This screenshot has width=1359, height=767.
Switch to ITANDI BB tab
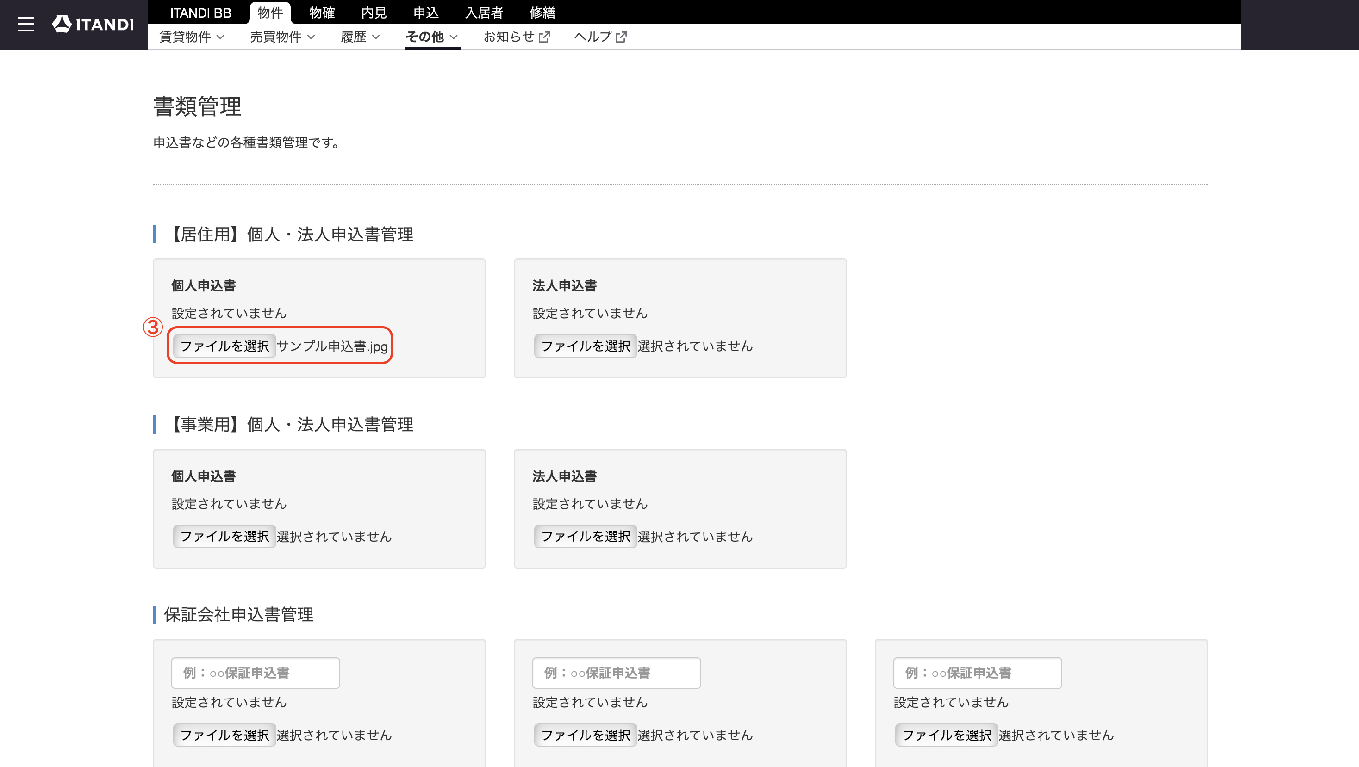click(x=200, y=12)
